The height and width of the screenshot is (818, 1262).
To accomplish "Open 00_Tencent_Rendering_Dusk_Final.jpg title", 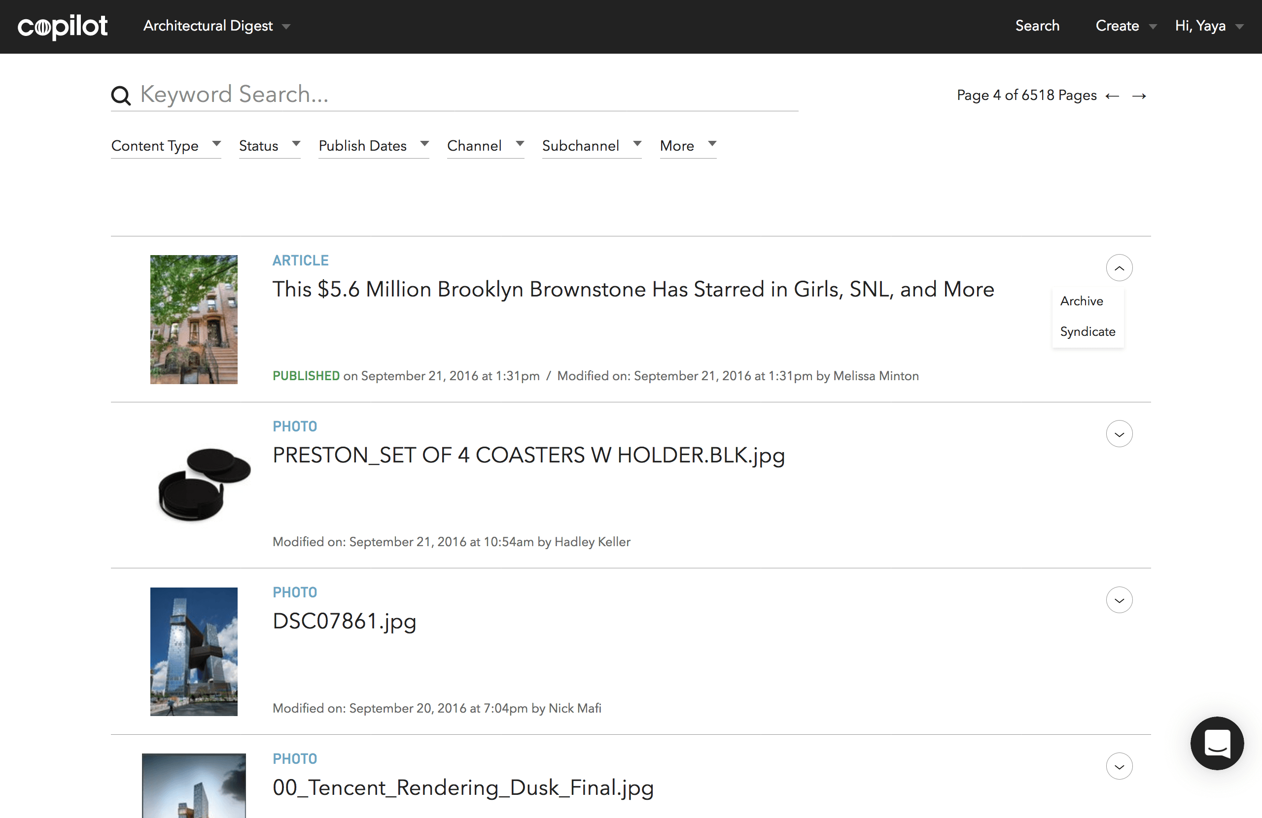I will tap(463, 788).
